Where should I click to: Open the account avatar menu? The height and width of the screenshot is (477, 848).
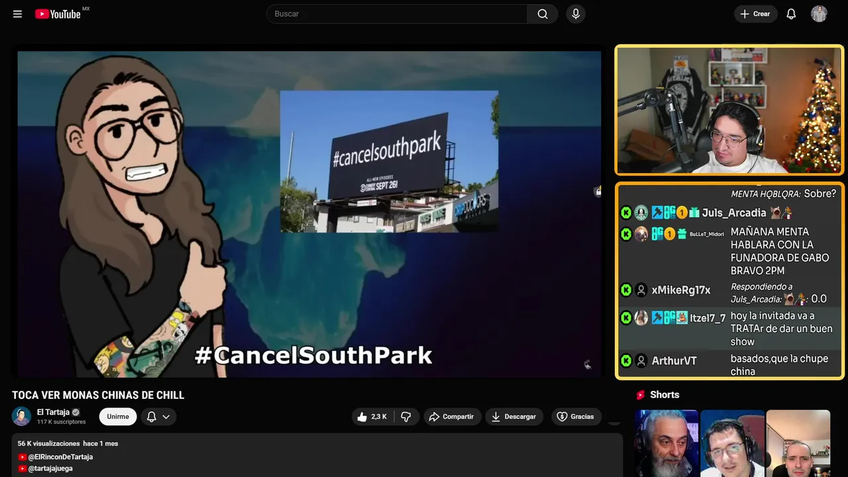(x=819, y=14)
